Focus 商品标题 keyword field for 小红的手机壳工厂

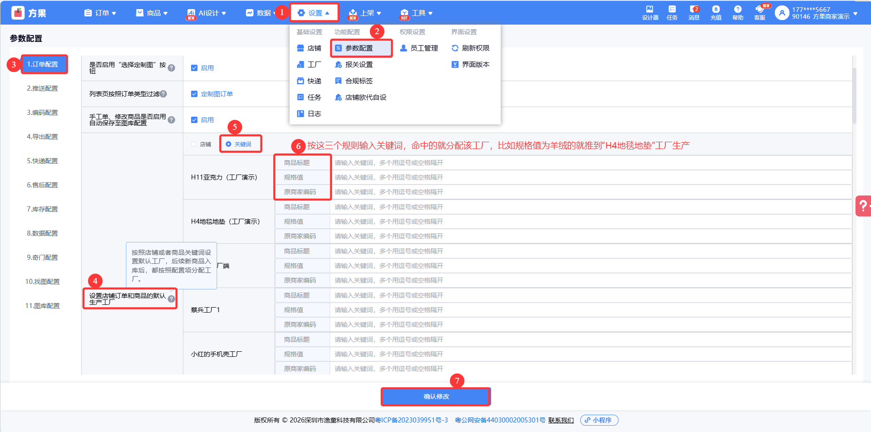[591, 339]
